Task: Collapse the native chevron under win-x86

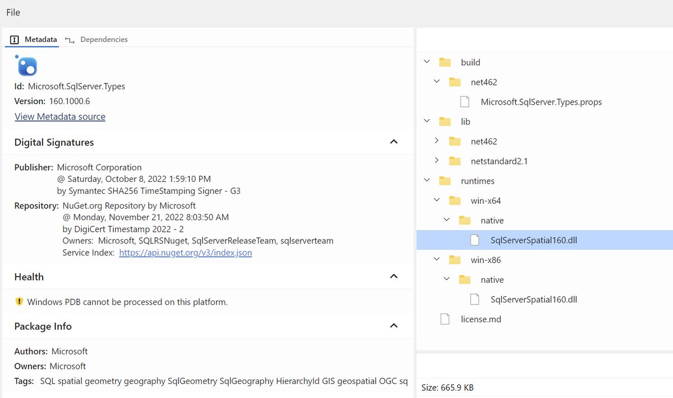Action: (x=447, y=280)
